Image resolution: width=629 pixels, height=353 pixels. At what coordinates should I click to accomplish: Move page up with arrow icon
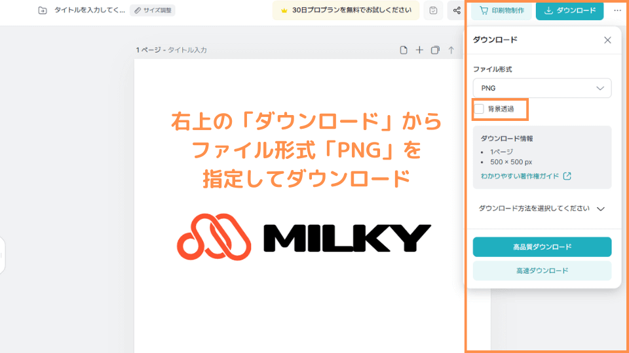pyautogui.click(x=451, y=50)
